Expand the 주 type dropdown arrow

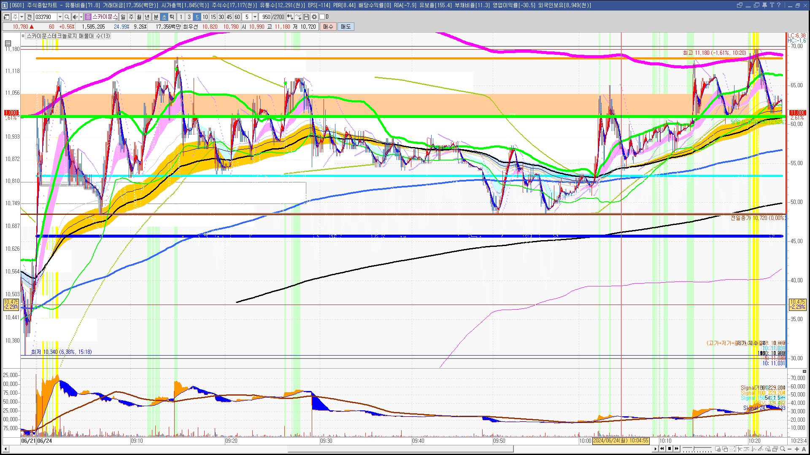[22, 17]
